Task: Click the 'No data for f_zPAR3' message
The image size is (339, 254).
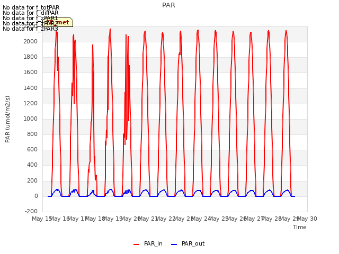Action: pyautogui.click(x=31, y=29)
